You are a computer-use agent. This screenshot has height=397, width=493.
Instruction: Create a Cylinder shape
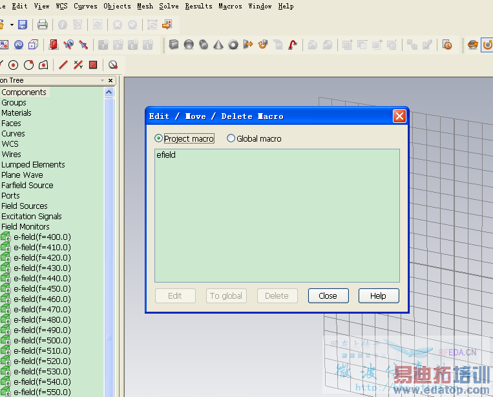coord(204,45)
